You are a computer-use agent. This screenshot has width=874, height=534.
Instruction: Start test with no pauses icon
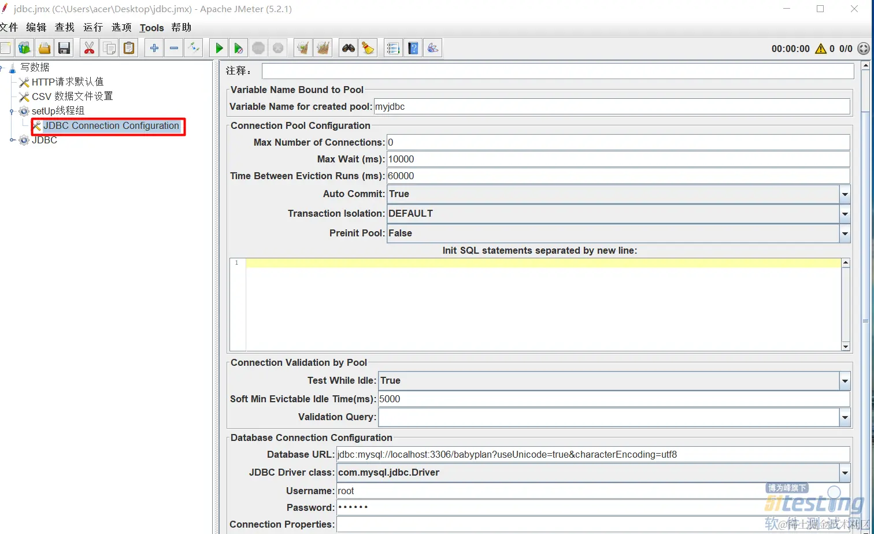[239, 48]
